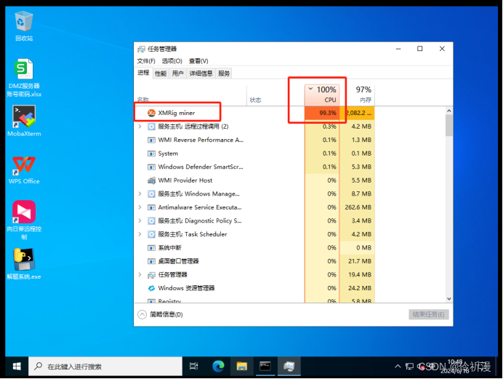Open Task View on the taskbar

194,366
